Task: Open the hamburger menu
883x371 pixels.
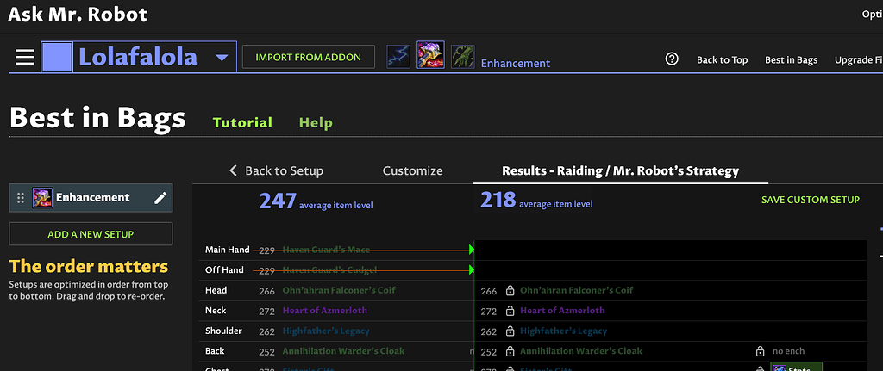Action: click(x=24, y=58)
